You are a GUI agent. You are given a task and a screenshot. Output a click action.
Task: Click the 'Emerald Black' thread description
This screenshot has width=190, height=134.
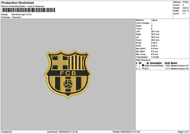[157, 66]
